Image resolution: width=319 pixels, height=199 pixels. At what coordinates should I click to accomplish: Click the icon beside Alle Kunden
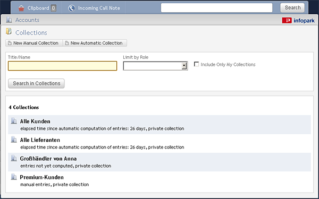(x=14, y=120)
